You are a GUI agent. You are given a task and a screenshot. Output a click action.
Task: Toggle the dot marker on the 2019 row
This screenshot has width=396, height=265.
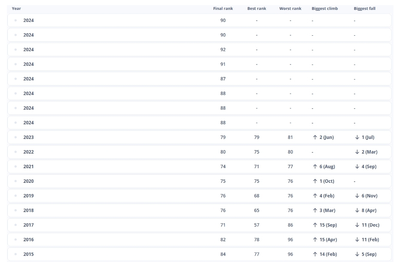pos(15,196)
